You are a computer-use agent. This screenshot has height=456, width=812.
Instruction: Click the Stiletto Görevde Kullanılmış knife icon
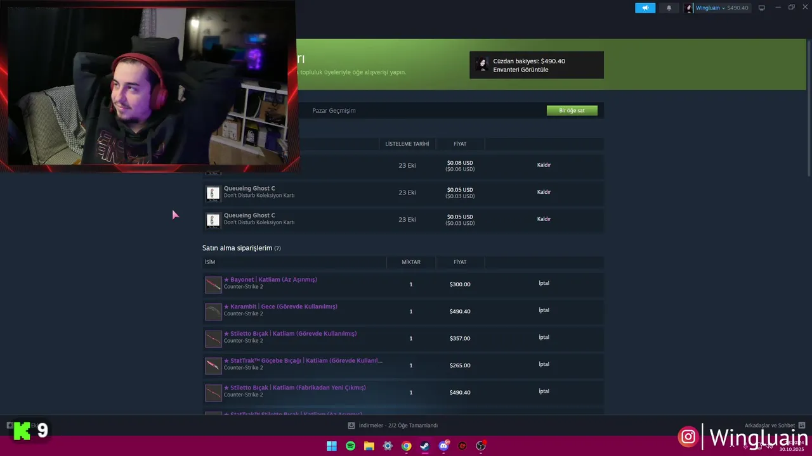tap(213, 339)
